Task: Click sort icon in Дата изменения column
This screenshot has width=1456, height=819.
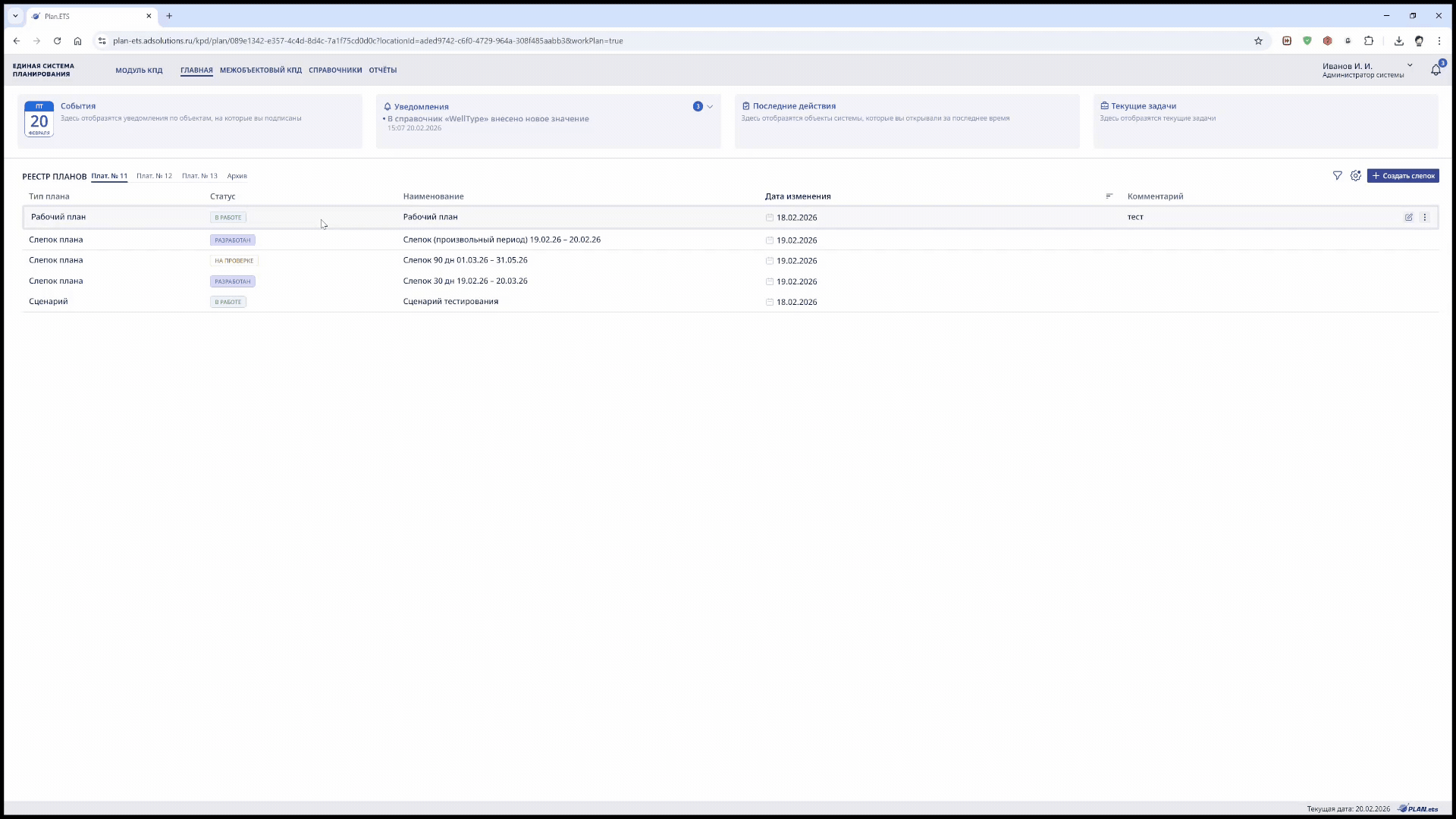Action: click(x=1109, y=196)
